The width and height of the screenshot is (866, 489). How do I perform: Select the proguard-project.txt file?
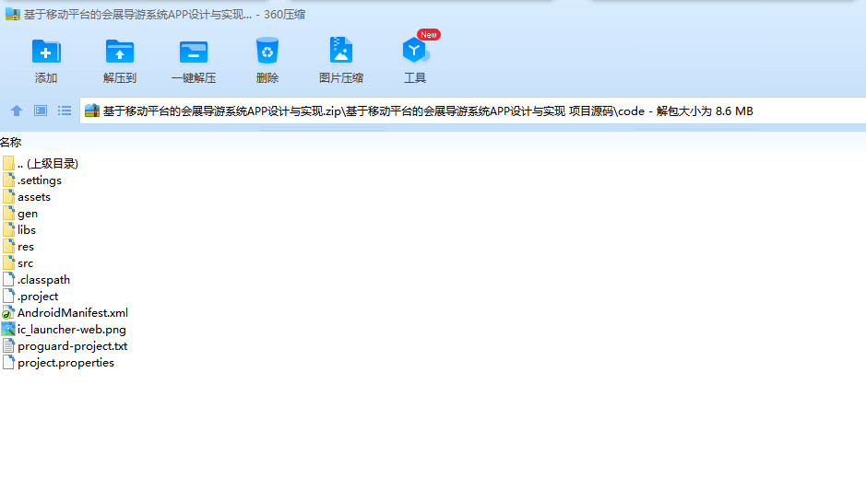click(x=65, y=345)
